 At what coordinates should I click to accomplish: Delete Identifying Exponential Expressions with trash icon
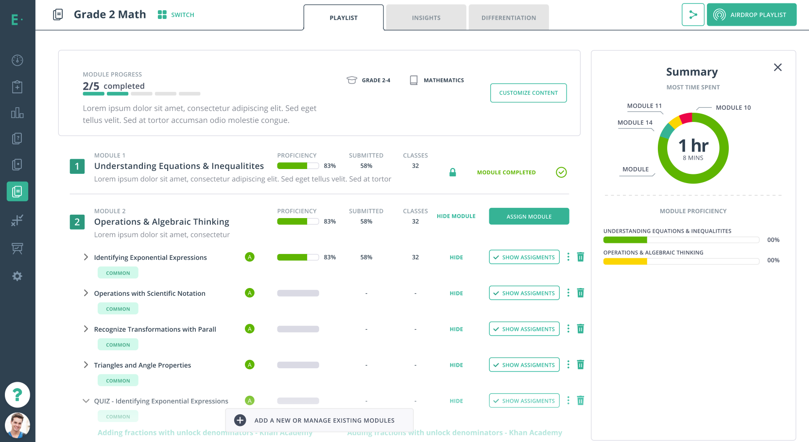point(580,257)
